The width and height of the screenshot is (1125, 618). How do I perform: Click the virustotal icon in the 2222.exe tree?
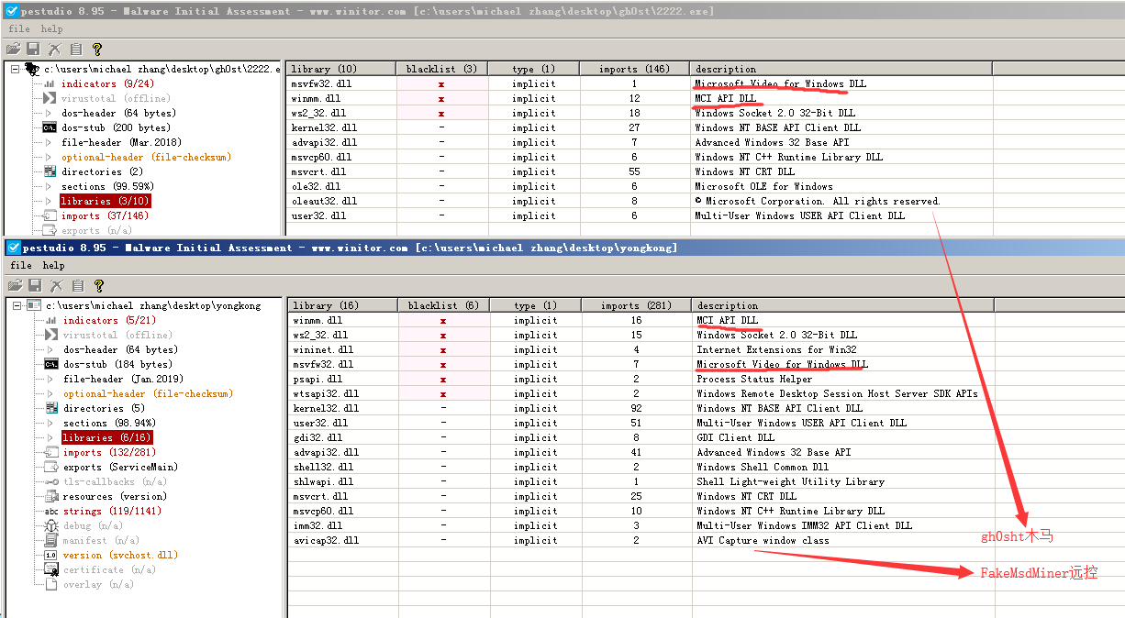point(50,98)
